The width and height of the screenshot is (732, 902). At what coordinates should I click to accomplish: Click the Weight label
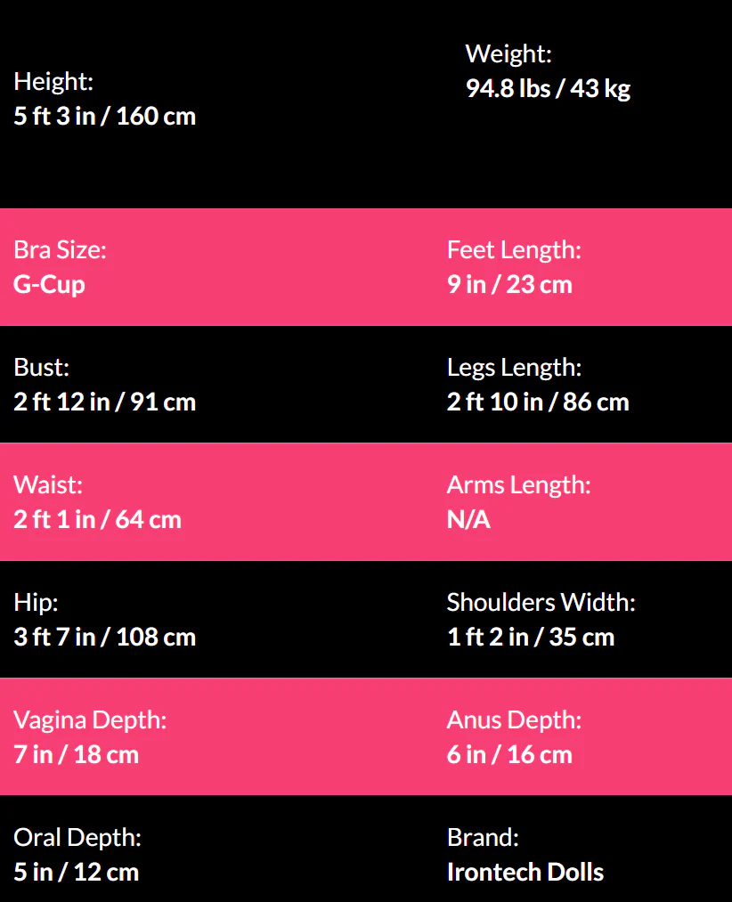508,54
